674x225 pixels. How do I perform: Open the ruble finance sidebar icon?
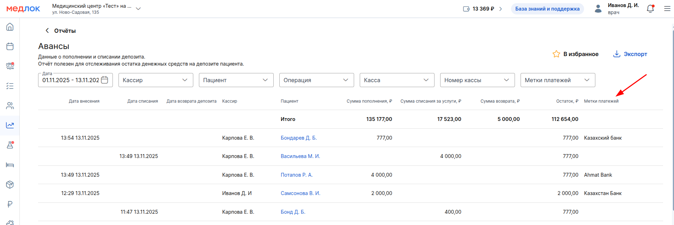coord(10,204)
